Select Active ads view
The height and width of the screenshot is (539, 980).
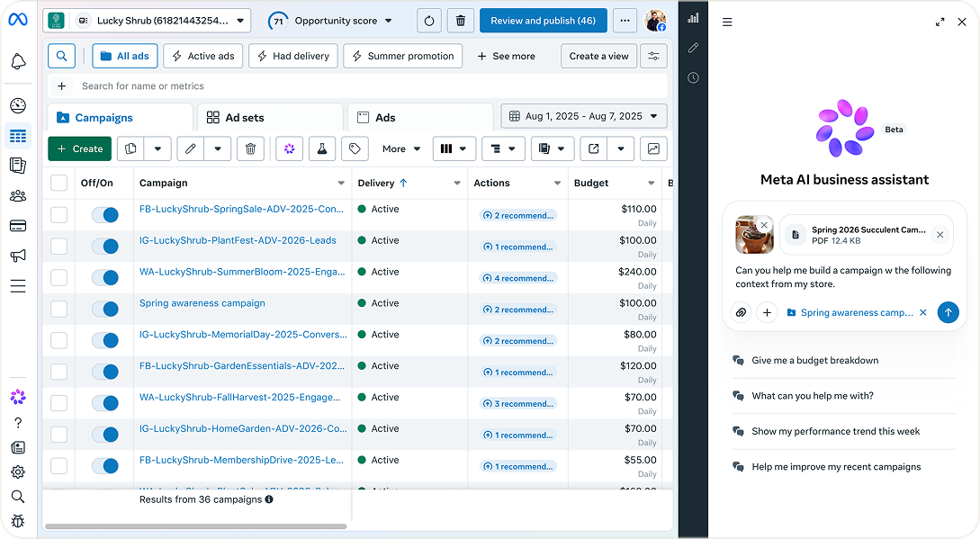click(x=203, y=56)
